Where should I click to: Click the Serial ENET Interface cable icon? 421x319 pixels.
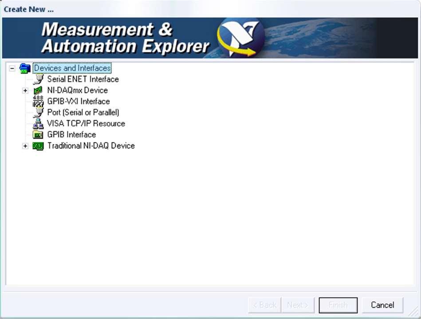[x=39, y=79]
